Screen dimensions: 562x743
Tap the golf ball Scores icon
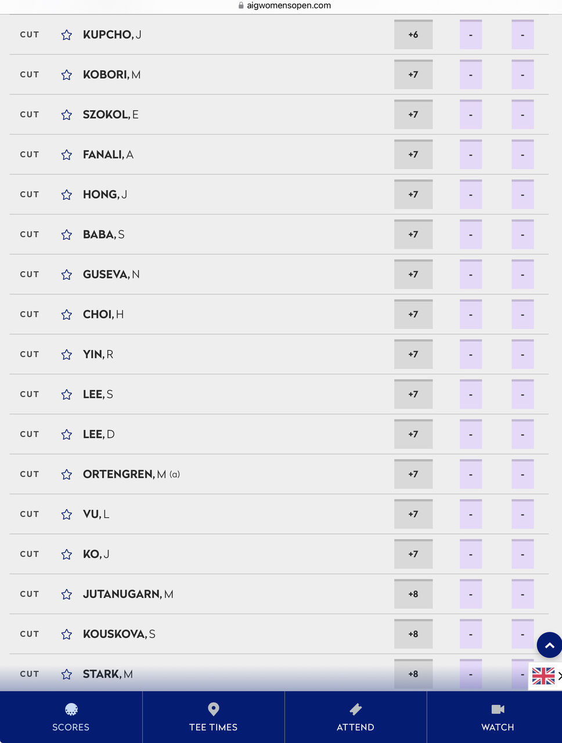(x=71, y=709)
